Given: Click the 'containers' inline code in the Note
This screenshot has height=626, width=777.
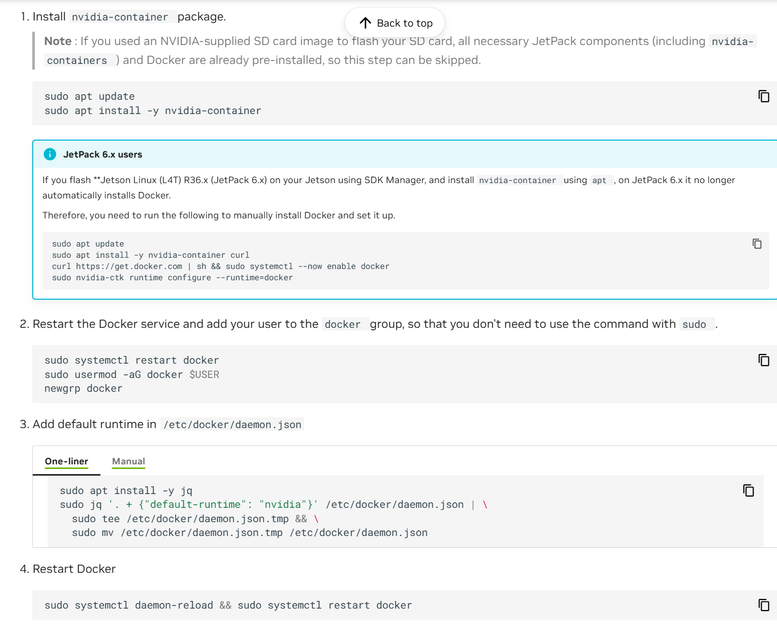Looking at the screenshot, I should coord(79,60).
